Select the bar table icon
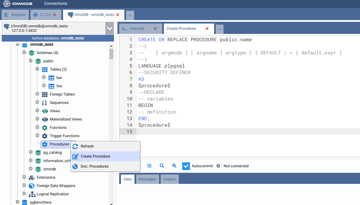The height and width of the screenshot is (205, 360). click(x=51, y=78)
